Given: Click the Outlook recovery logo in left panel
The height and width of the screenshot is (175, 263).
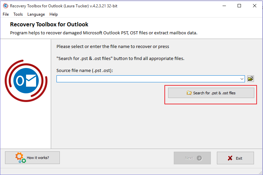Looking at the screenshot, I should tap(26, 81).
